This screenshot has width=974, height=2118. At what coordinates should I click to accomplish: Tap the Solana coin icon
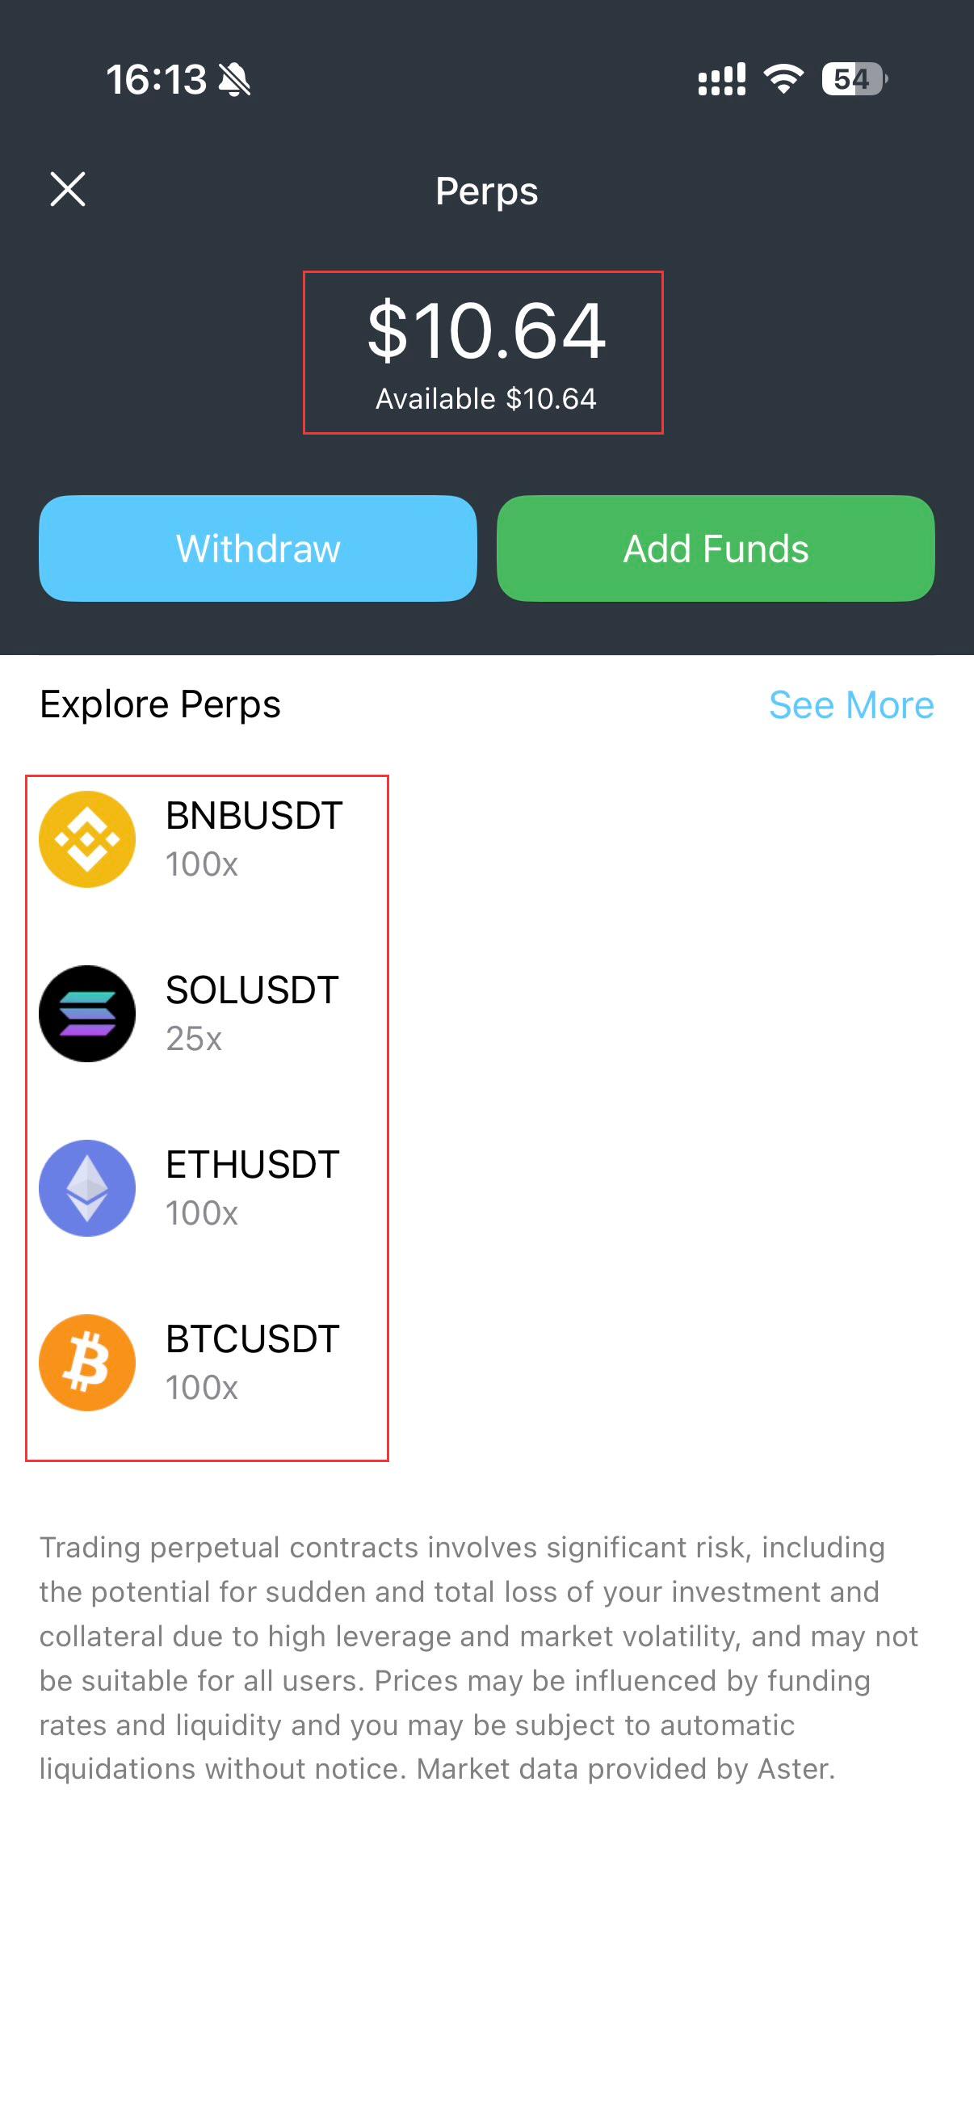[x=87, y=1013]
